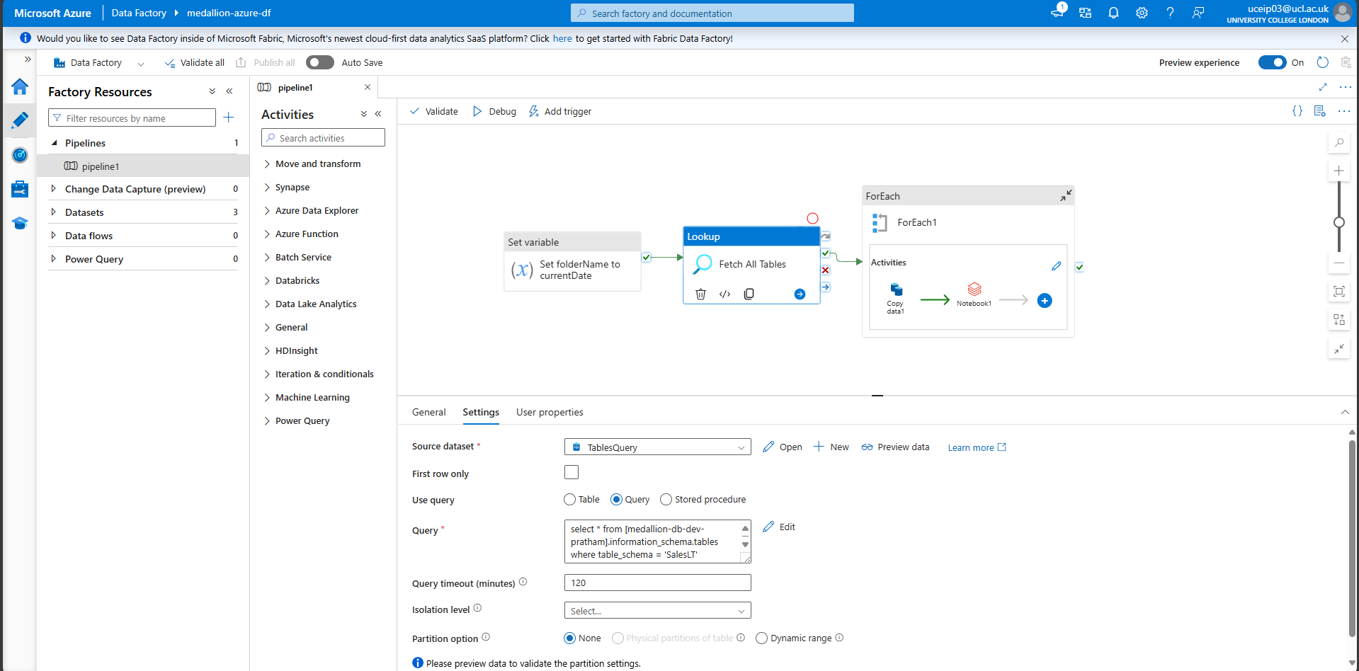This screenshot has height=671, width=1359.
Task: Open the Home hub icon in left sidebar
Action: coord(20,86)
